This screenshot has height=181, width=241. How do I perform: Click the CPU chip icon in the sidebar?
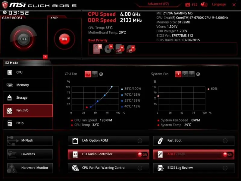10,72
